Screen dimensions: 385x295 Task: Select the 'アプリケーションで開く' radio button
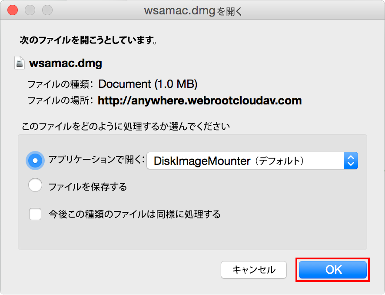[x=35, y=161]
